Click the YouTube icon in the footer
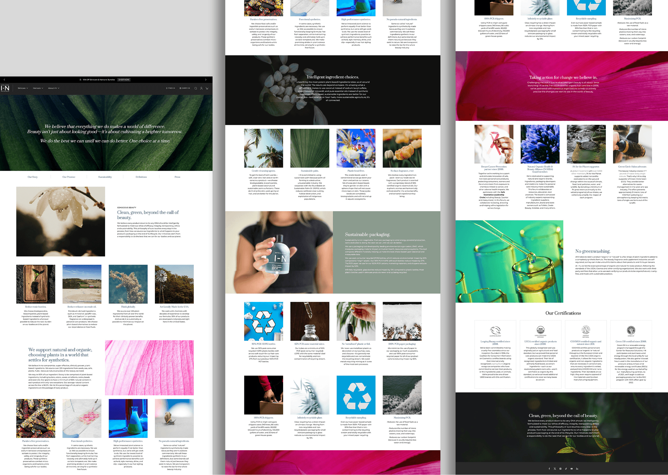The height and width of the screenshot is (475, 668). coord(571,468)
